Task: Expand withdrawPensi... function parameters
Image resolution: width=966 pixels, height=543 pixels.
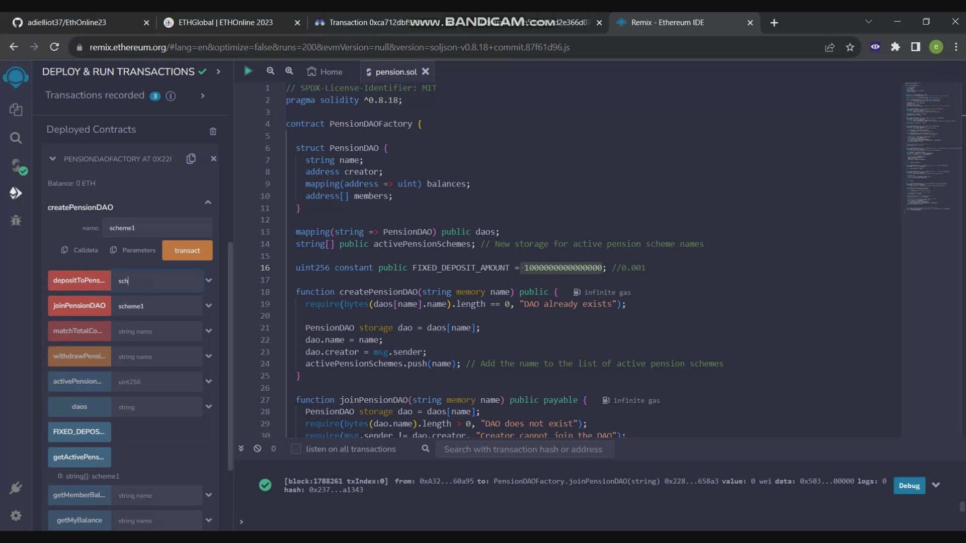Action: pos(209,356)
